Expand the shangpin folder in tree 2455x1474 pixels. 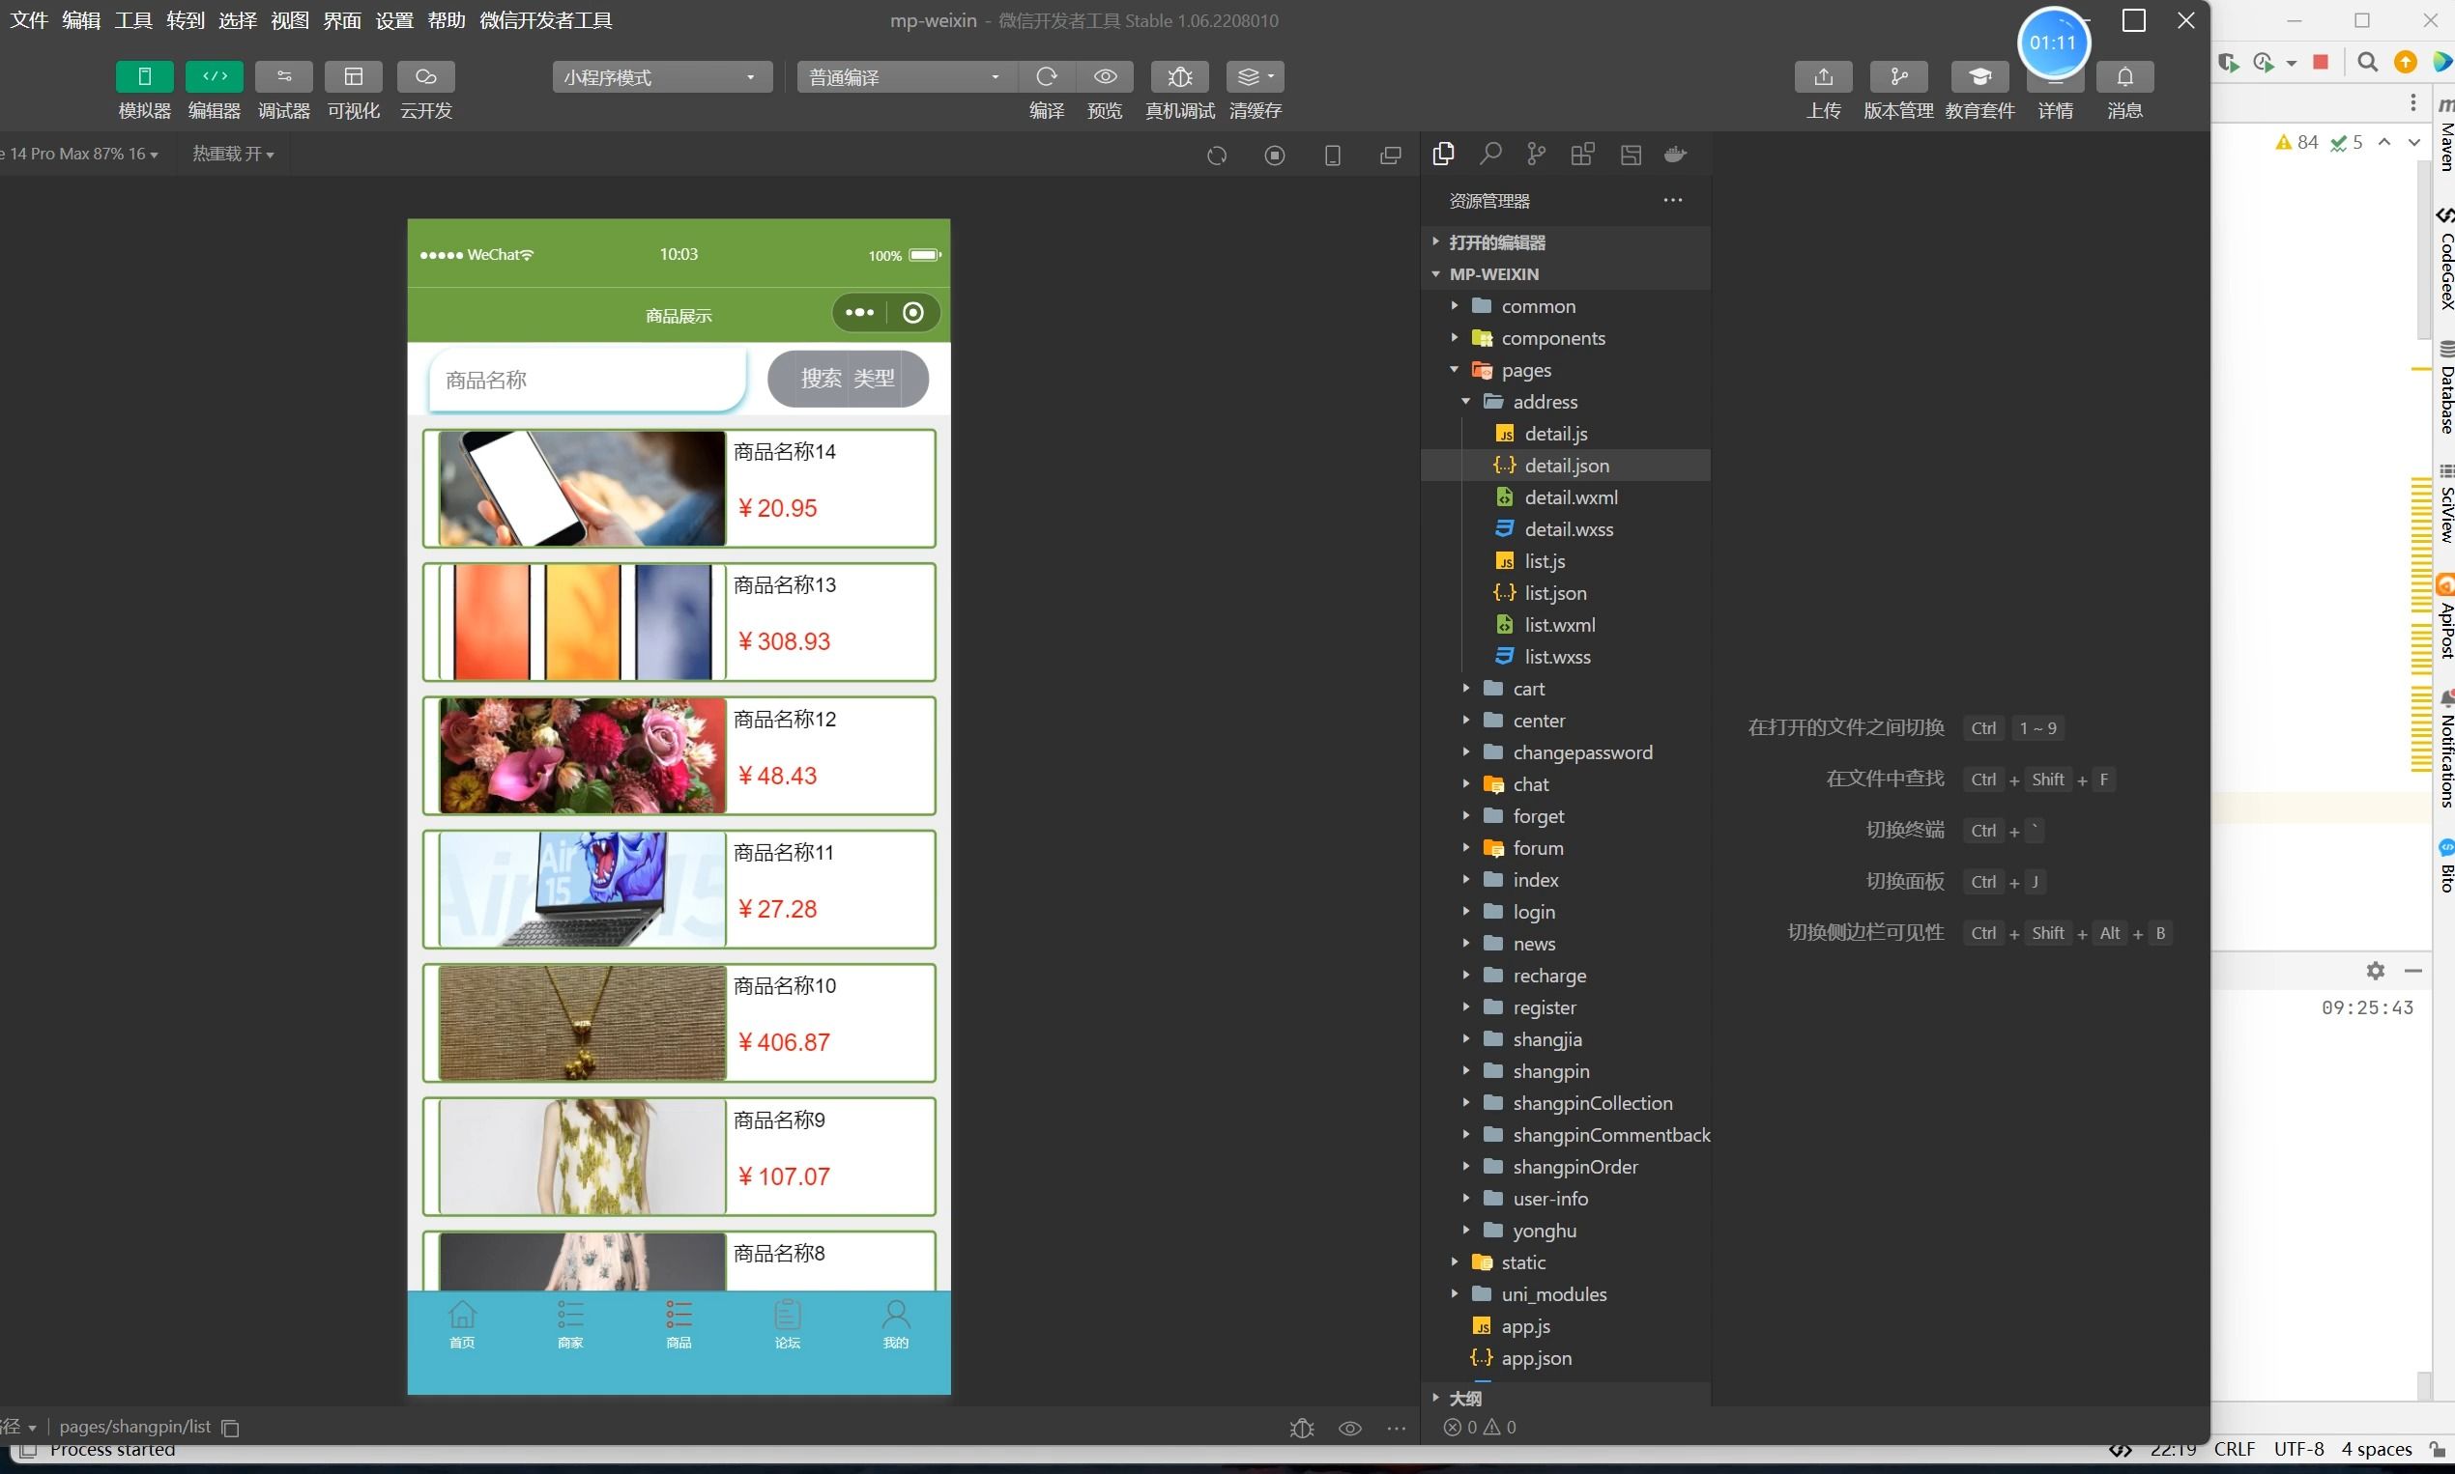1550,1071
